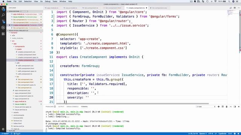Open the Extensions view in activity bar
Screen dimensions: 241x135
[3, 34]
